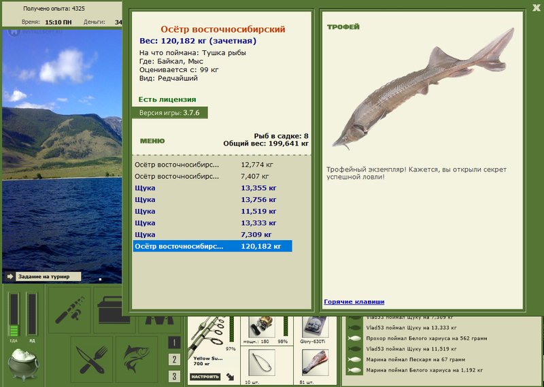This screenshot has width=544, height=387.
Task: Click the Вид: Редчайший line
Action: coord(168,78)
